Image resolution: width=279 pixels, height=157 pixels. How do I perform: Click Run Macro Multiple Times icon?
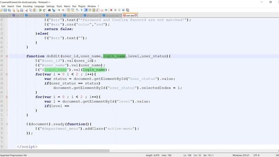[123, 10]
